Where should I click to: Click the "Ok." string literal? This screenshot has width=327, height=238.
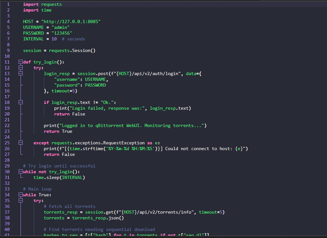coord(107,102)
